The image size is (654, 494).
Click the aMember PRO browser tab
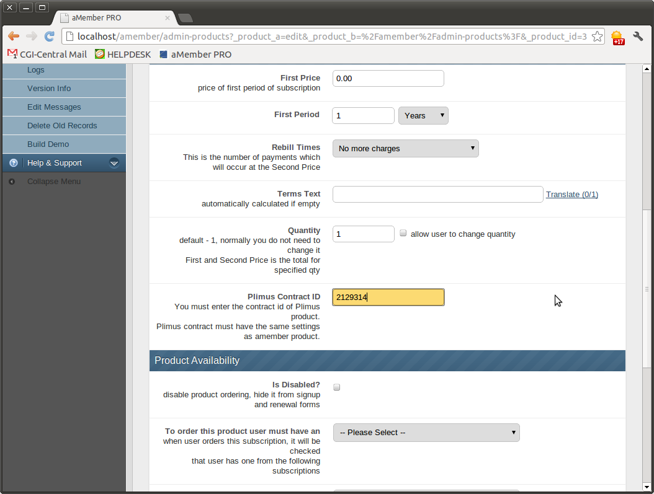[112, 18]
